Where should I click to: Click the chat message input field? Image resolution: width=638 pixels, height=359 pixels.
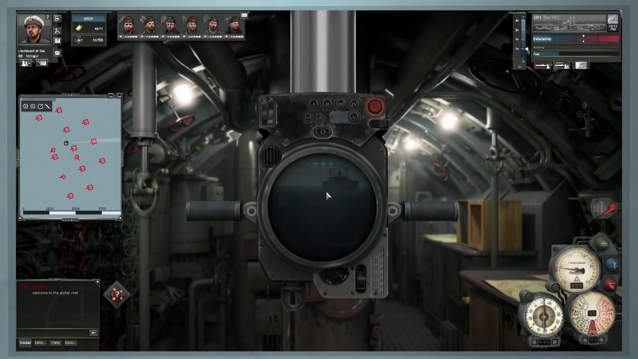tap(54, 333)
